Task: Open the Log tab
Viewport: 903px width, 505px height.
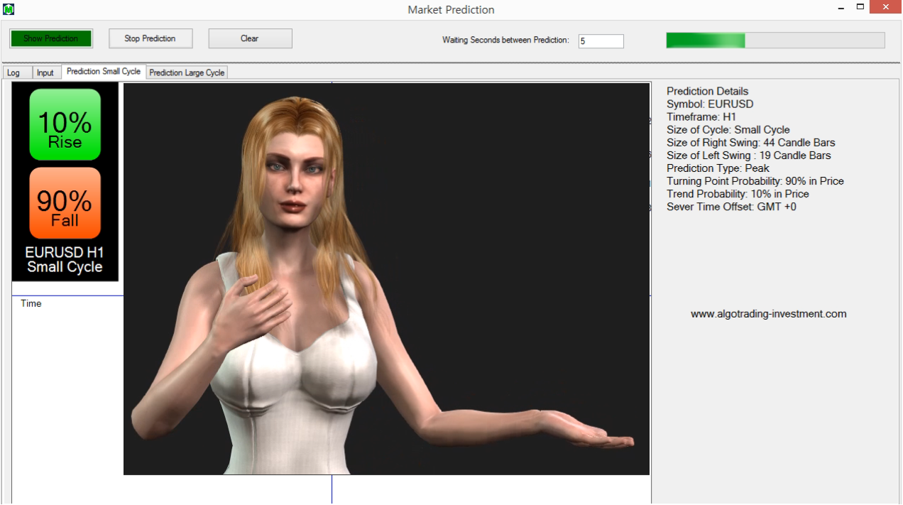Action: 13,73
